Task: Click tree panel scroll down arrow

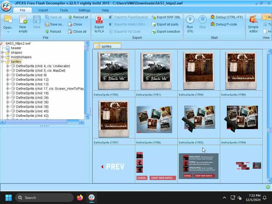Action: pyautogui.click(x=87, y=116)
